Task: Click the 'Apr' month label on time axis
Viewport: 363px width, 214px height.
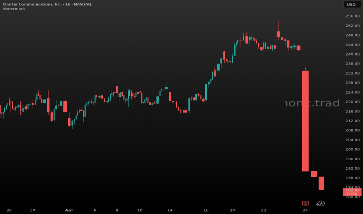Action: (x=69, y=210)
